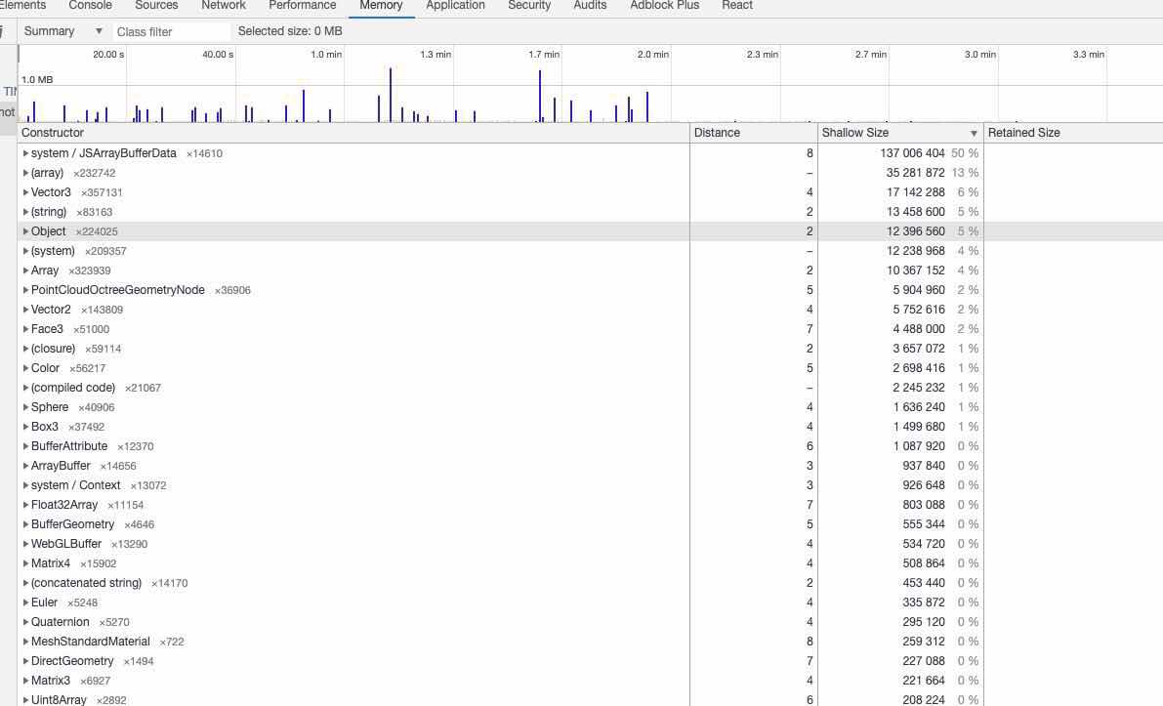The height and width of the screenshot is (706, 1163).
Task: Select the Matrix4 row
Action: pos(591,563)
